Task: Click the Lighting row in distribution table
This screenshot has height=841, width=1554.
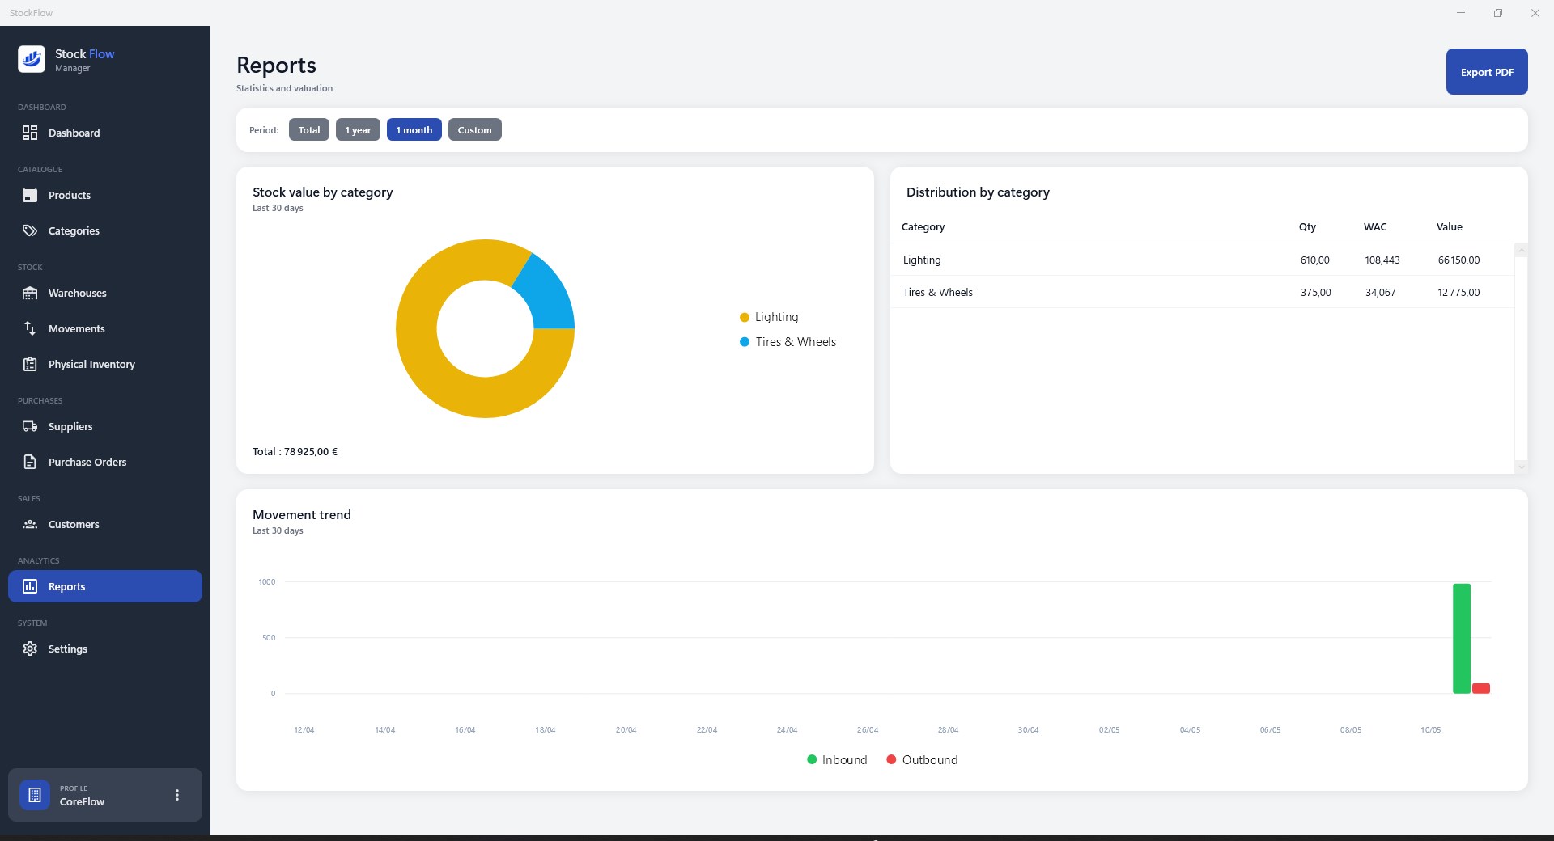Action: [x=1202, y=260]
